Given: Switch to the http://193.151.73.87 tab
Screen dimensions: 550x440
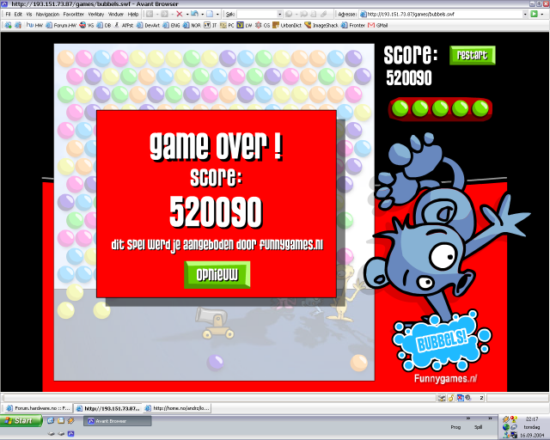Looking at the screenshot, I should 108,408.
